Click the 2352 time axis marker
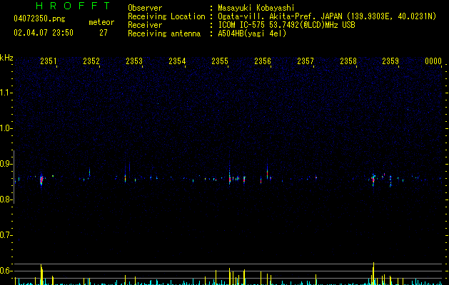The height and width of the screenshot is (285, 449). pyautogui.click(x=91, y=61)
